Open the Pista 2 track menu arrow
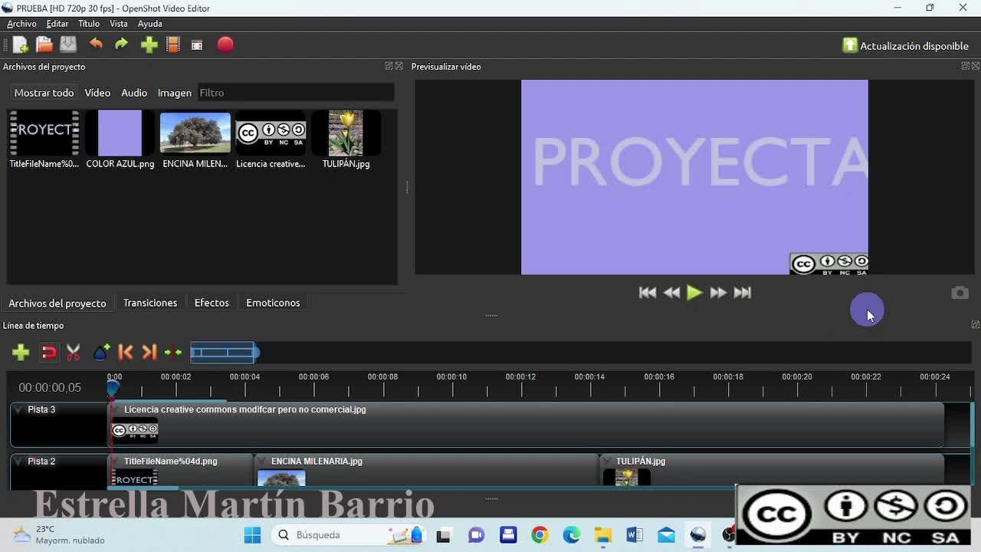Screen dimensions: 981x552 tap(18, 462)
